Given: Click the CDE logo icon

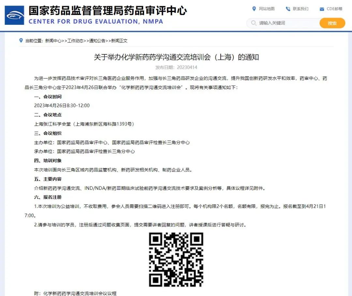Looking at the screenshot, I should click(x=14, y=15).
